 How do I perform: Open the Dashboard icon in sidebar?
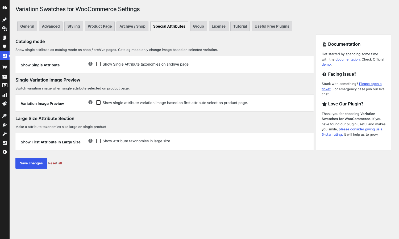click(5, 8)
